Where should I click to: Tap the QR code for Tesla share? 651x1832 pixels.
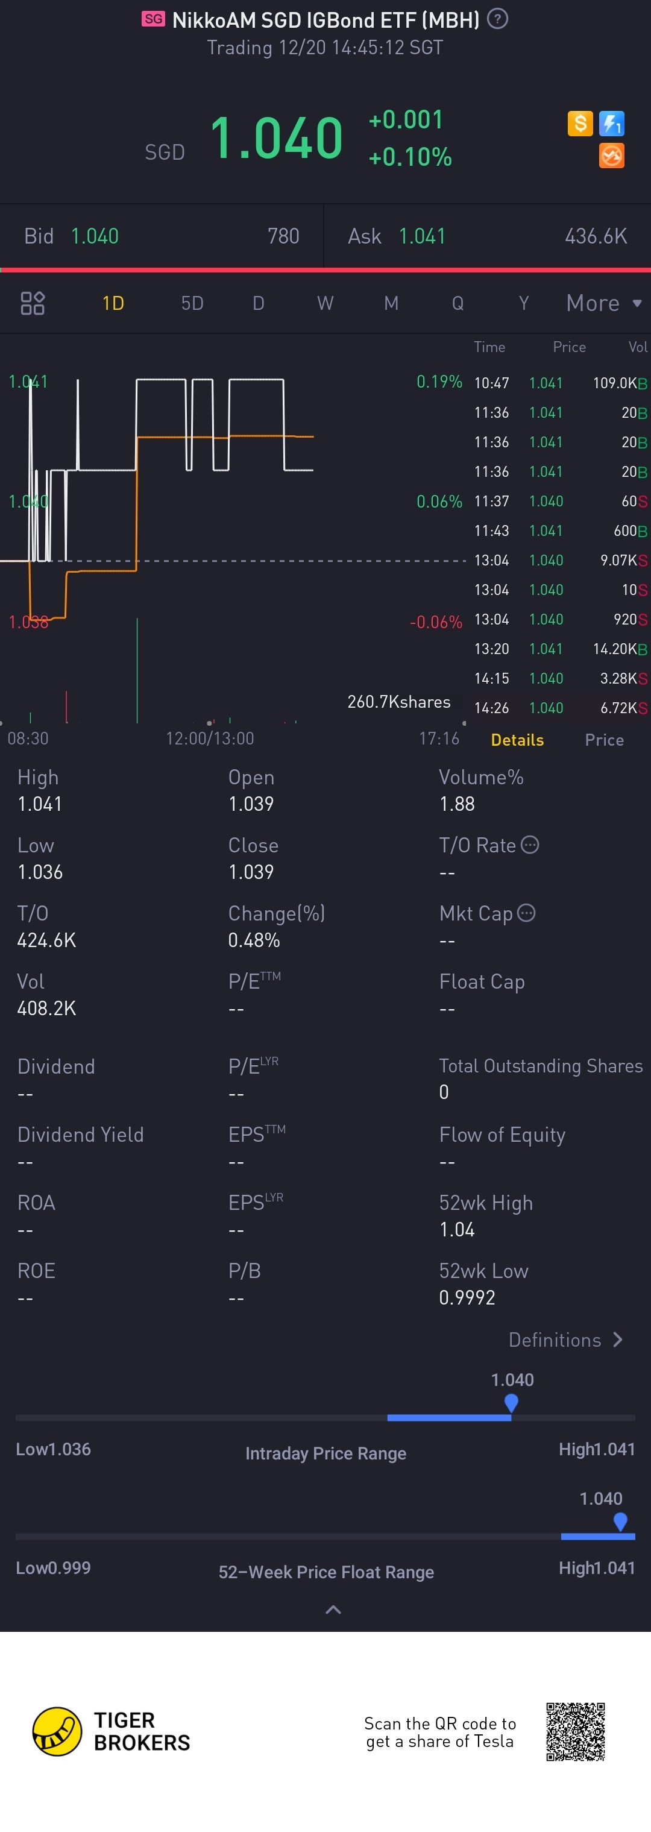(575, 1732)
